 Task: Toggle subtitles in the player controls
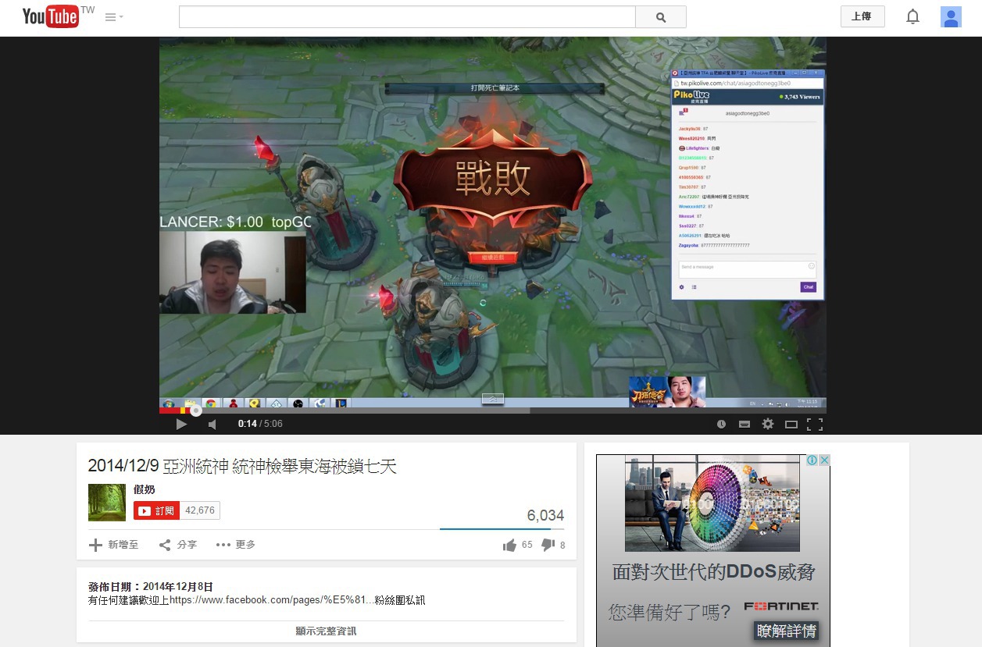[x=745, y=424]
